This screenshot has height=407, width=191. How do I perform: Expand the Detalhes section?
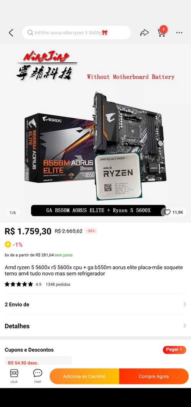[95, 326]
